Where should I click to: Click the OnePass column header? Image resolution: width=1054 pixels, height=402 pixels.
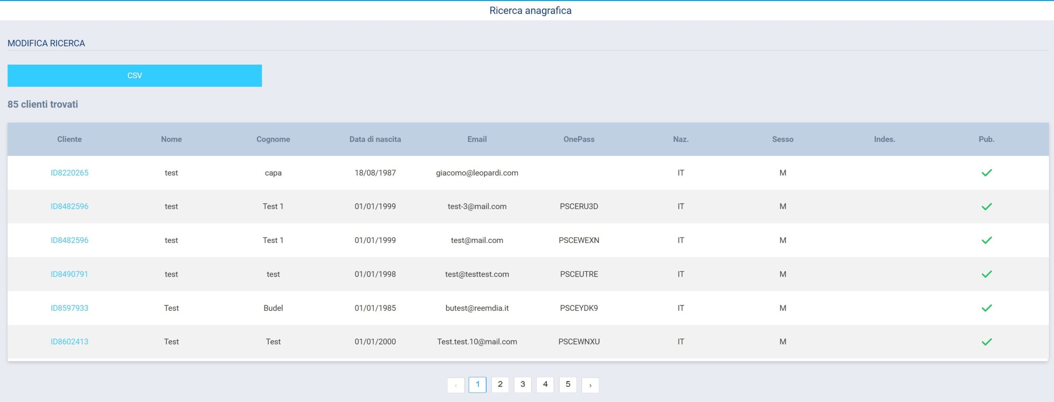(578, 139)
